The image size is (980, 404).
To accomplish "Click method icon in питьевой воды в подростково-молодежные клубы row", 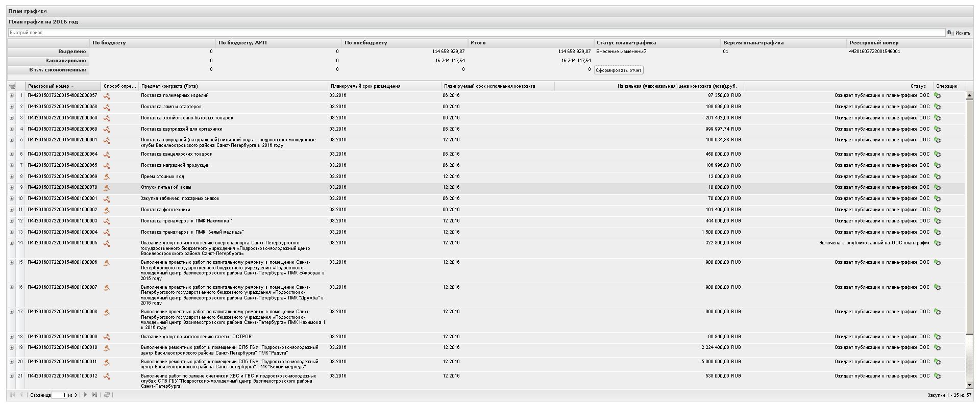I will pos(107,140).
